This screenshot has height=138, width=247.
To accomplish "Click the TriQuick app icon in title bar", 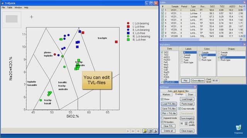I will tap(3, 3).
